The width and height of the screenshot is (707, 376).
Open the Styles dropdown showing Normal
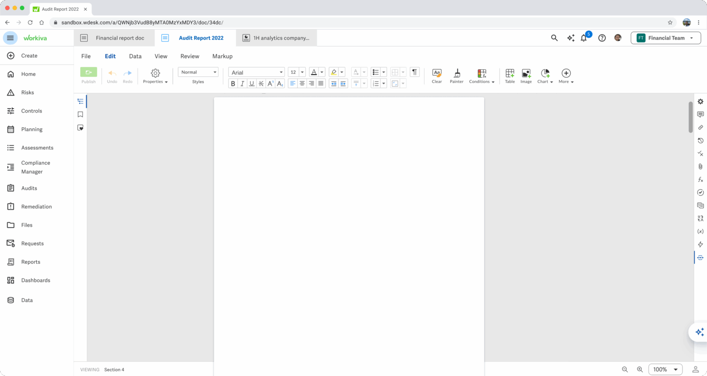click(198, 72)
